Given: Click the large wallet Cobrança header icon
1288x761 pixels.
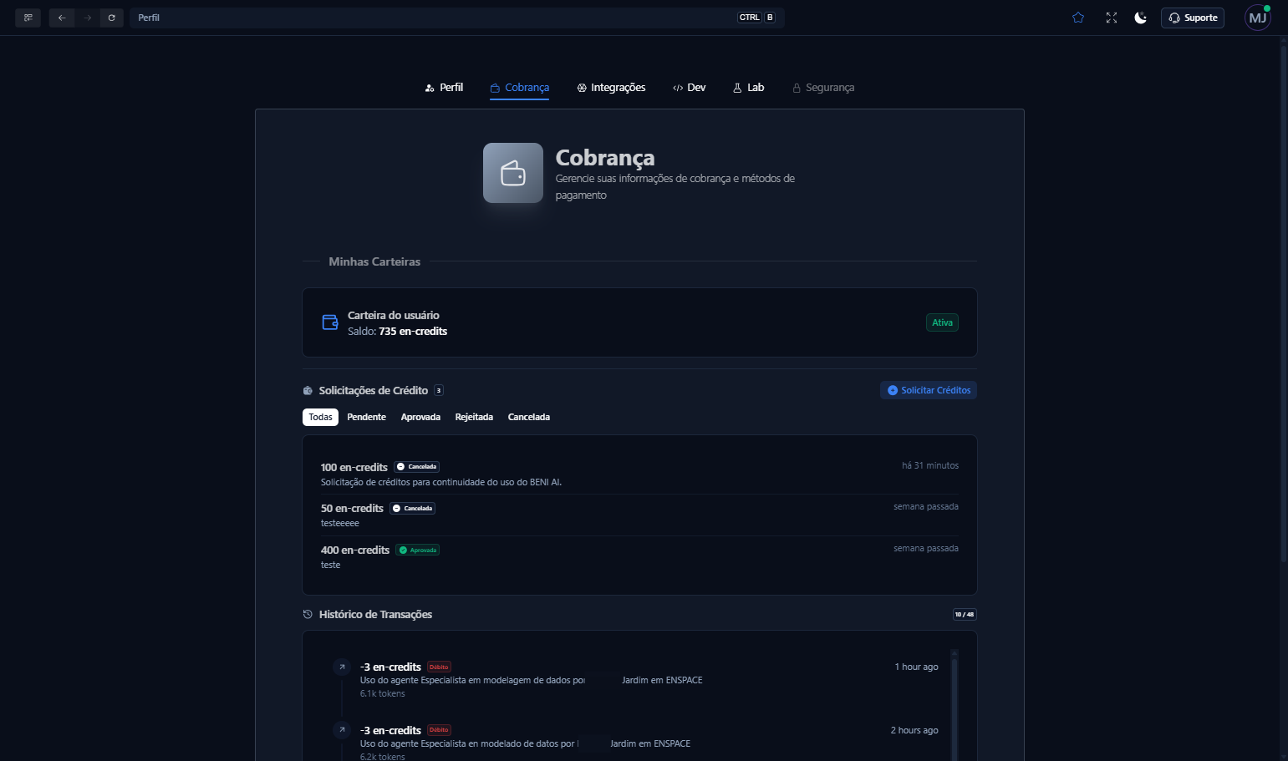Looking at the screenshot, I should (x=513, y=173).
